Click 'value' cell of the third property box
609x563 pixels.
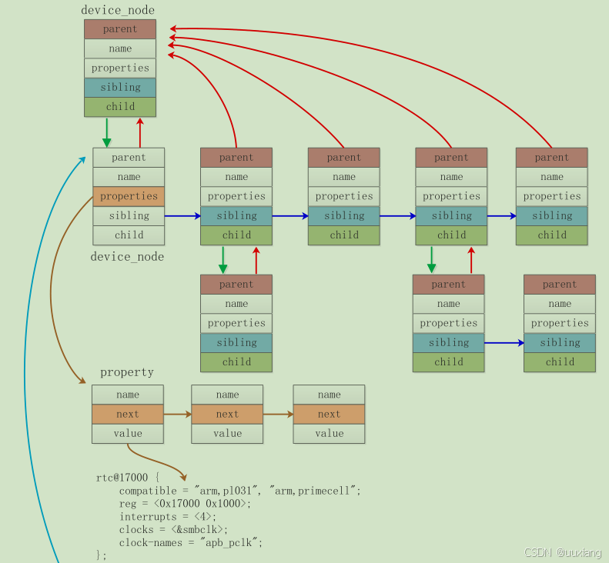(x=329, y=434)
